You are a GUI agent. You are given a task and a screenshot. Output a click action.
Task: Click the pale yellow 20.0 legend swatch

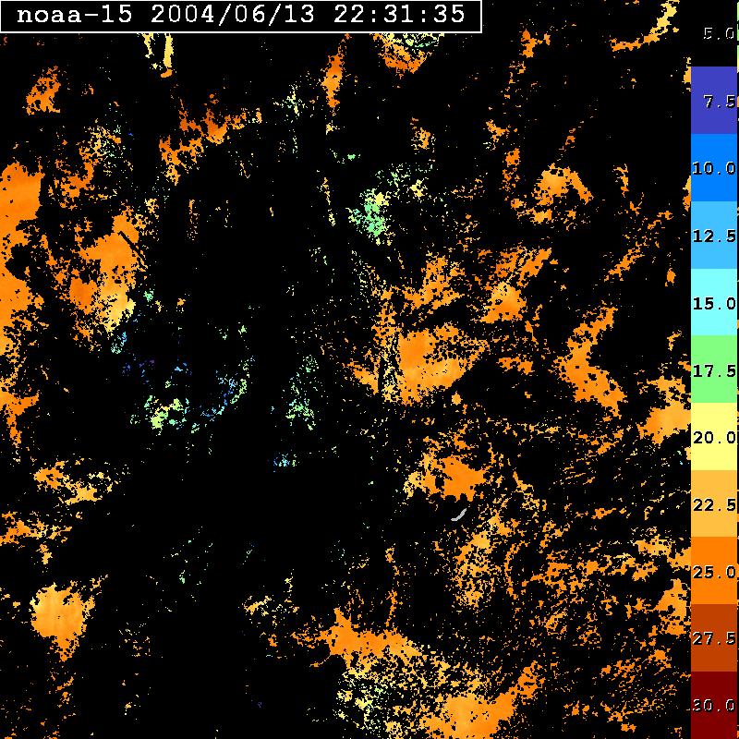pyautogui.click(x=713, y=437)
